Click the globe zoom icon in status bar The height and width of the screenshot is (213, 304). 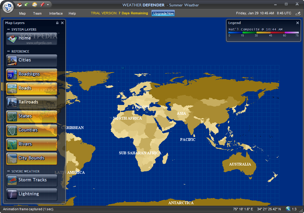[288, 209]
